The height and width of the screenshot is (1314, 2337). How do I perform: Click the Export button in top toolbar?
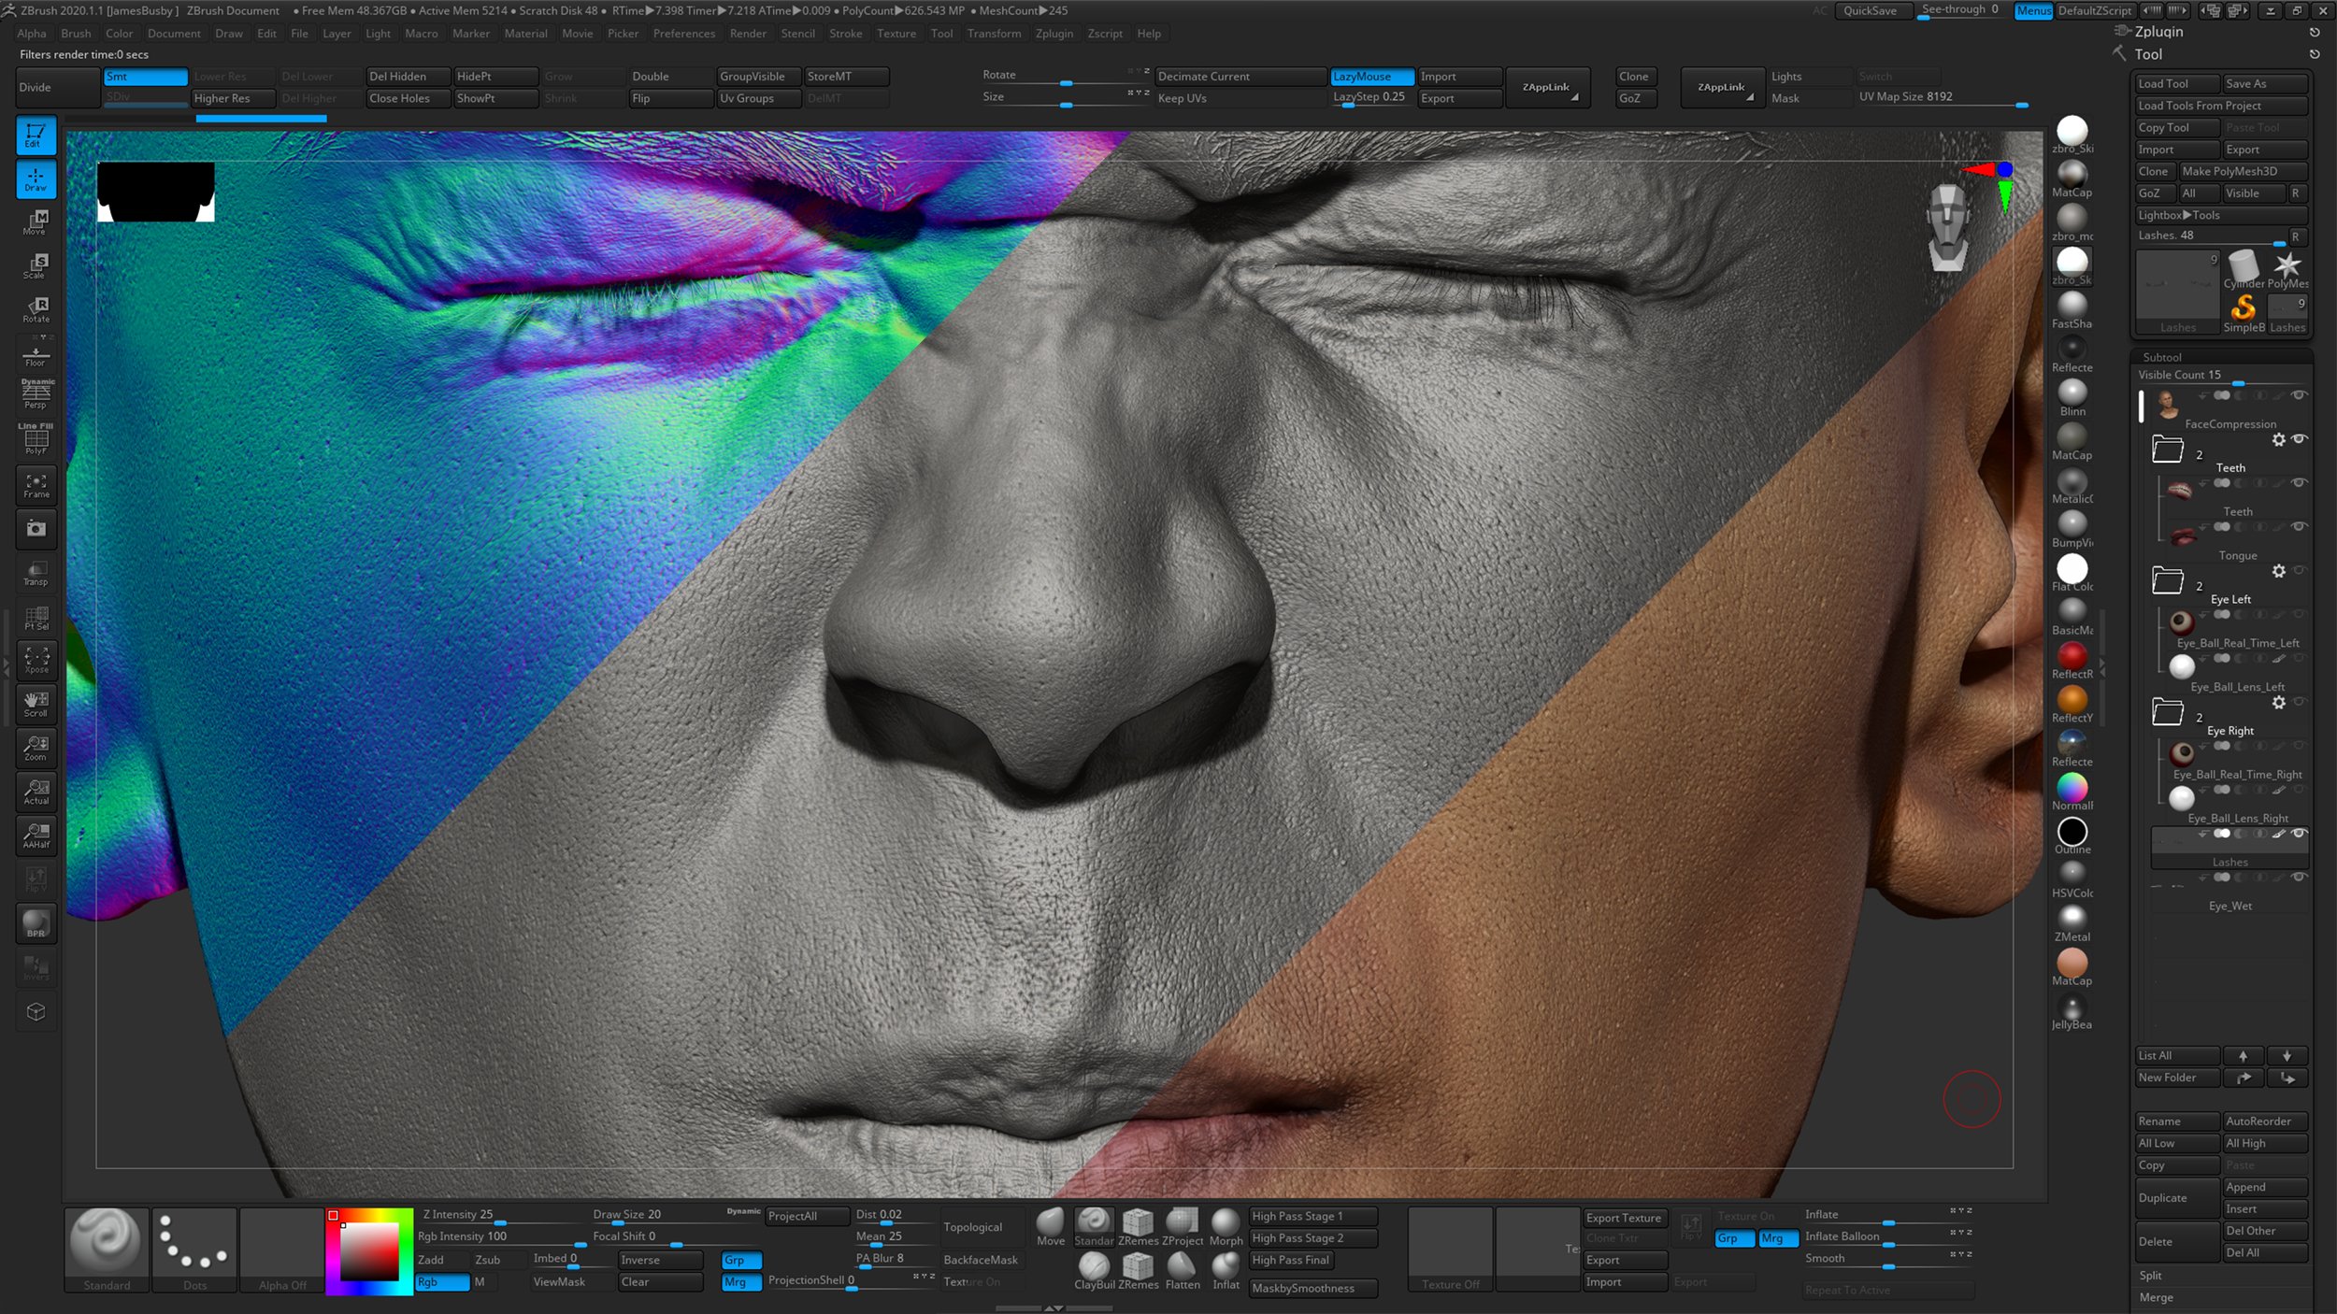click(x=1437, y=98)
